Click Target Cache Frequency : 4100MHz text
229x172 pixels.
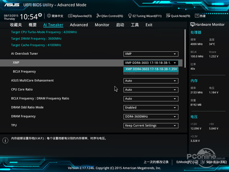click(x=36, y=45)
